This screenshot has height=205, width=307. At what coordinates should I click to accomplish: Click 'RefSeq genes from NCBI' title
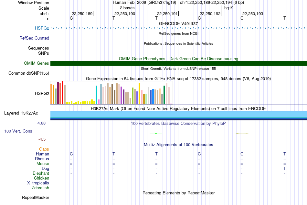[x=178, y=33]
